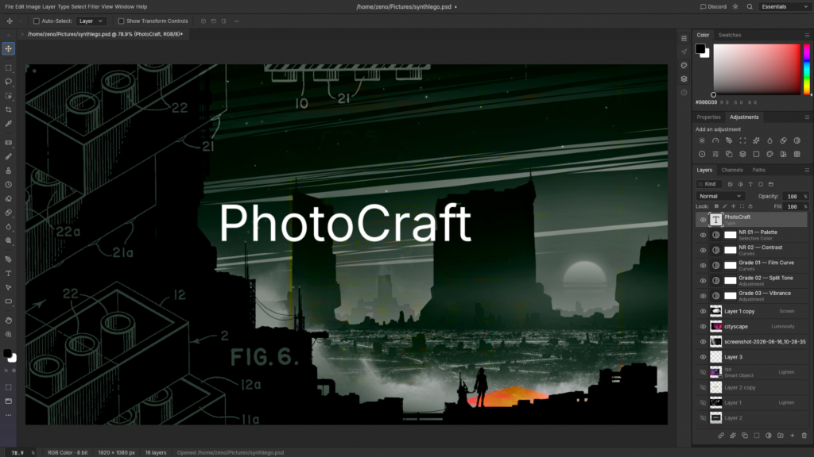
Task: Open the Auto-Select Layer dropdown
Action: tap(91, 21)
